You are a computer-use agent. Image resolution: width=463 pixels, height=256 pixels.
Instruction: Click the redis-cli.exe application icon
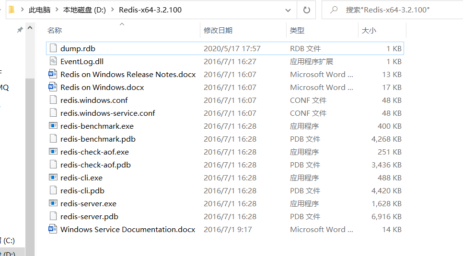click(53, 177)
